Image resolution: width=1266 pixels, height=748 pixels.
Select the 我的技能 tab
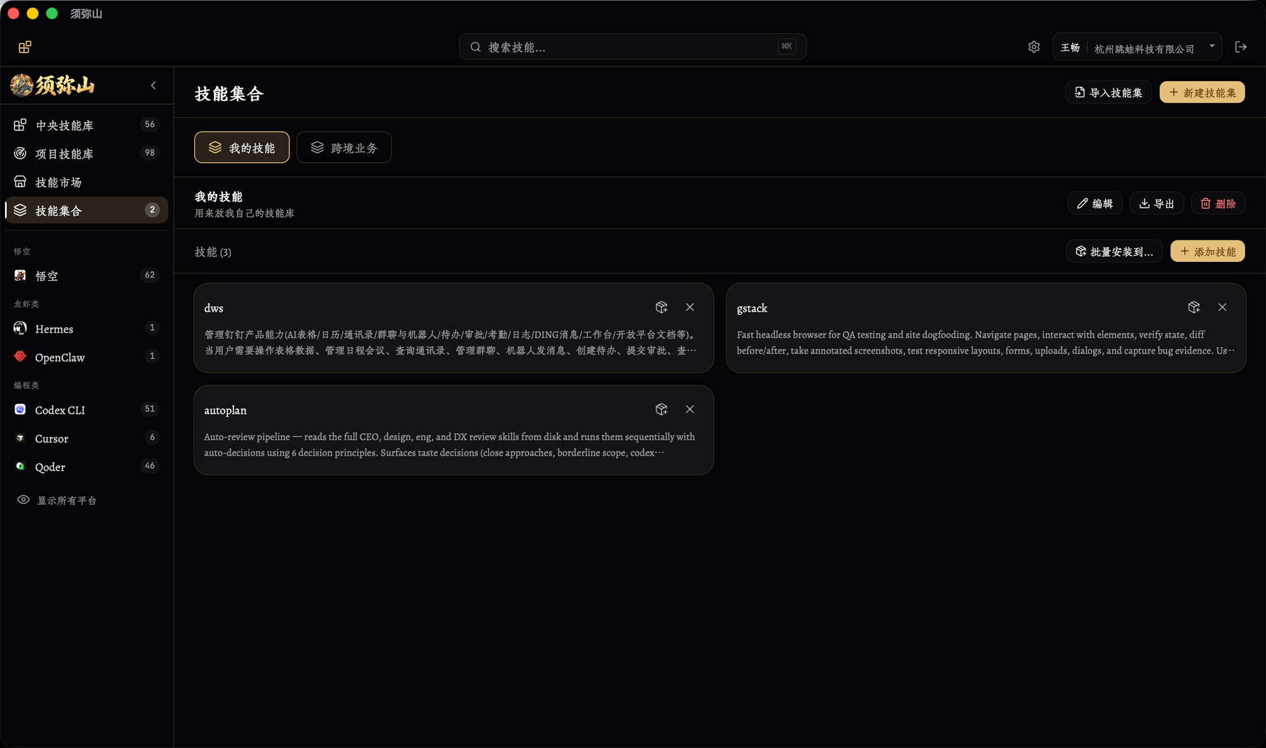click(x=242, y=147)
